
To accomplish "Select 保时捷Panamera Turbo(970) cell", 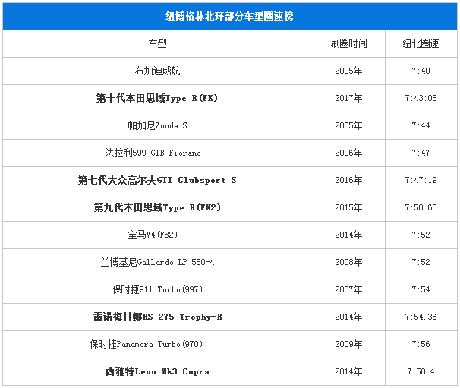I will 157,344.
